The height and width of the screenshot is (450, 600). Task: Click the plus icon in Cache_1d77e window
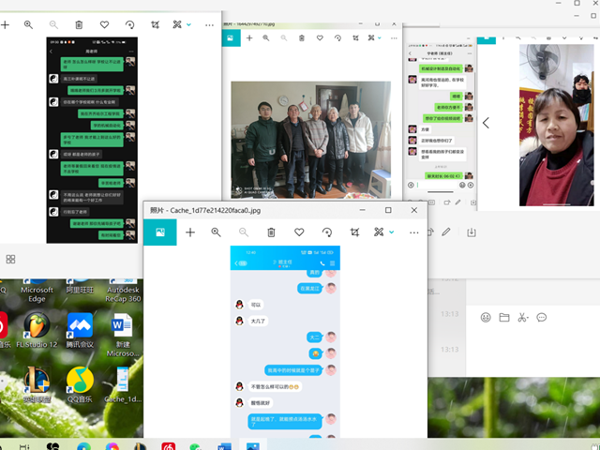(x=190, y=232)
